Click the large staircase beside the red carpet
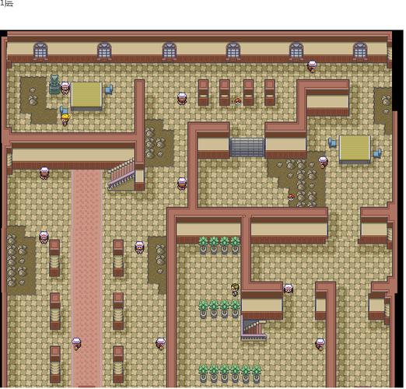 point(121,174)
